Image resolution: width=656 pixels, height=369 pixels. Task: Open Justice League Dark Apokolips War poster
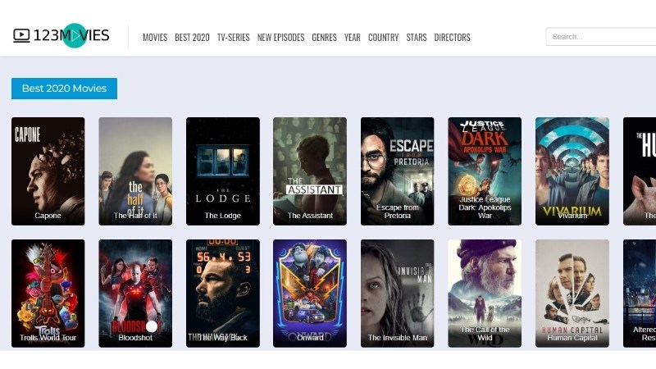click(485, 171)
